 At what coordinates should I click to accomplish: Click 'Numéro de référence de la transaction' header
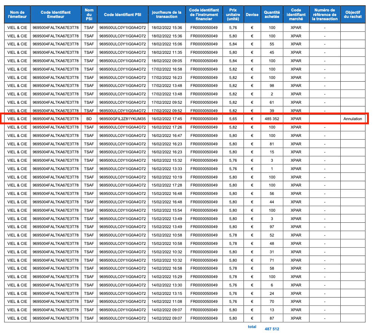pyautogui.click(x=324, y=14)
